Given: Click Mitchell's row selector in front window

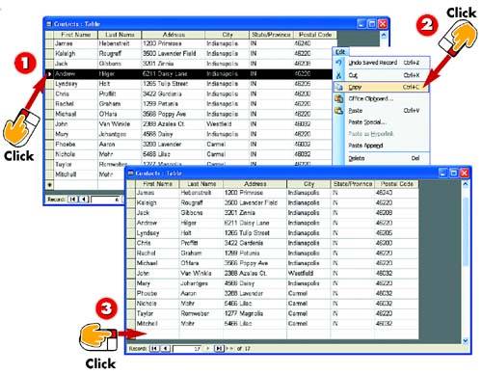Looking at the screenshot, I should [131, 324].
